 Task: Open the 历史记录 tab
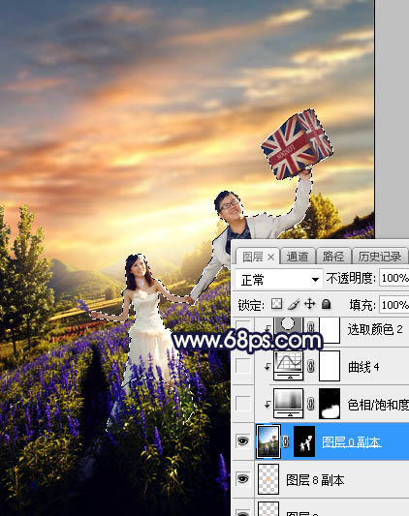[x=380, y=257]
